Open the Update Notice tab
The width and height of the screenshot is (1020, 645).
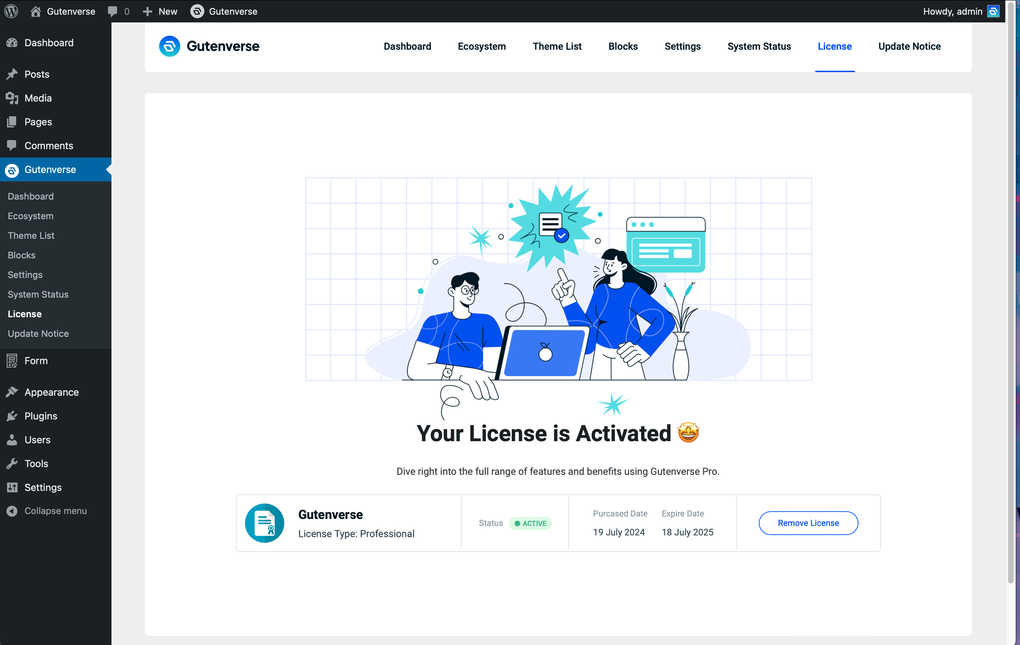pos(909,46)
